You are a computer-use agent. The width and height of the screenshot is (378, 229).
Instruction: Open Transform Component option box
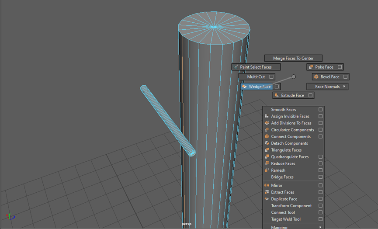click(320, 205)
